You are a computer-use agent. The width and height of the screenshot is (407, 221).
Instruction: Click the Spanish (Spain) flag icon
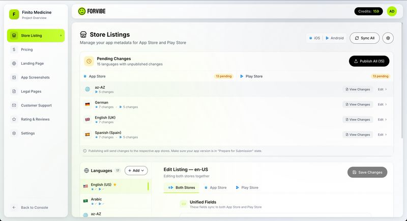pyautogui.click(x=88, y=134)
